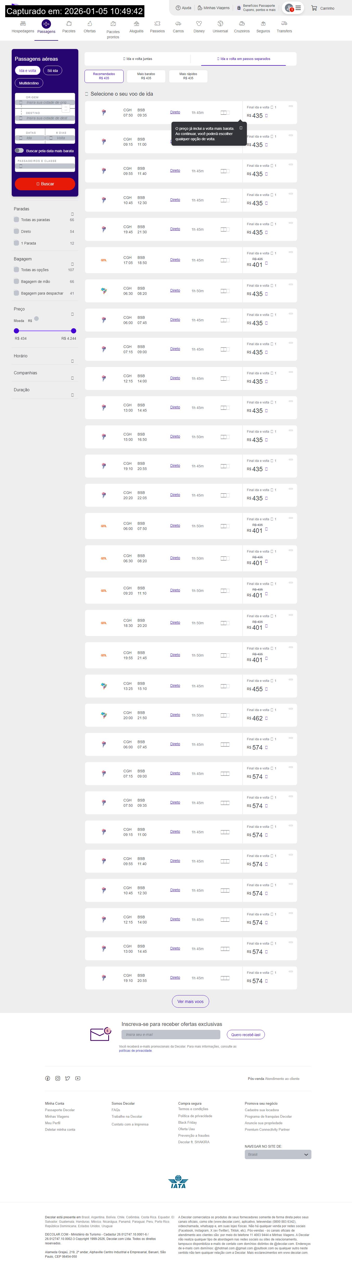Click the maximum price slider handle
352x1272 pixels.
pos(73,331)
